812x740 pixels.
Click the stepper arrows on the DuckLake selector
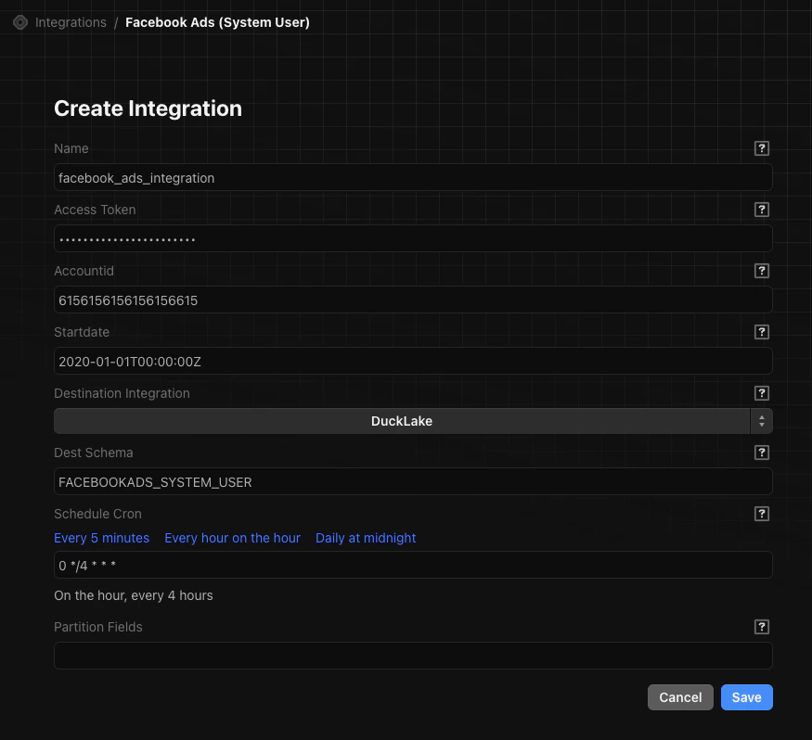coord(763,421)
